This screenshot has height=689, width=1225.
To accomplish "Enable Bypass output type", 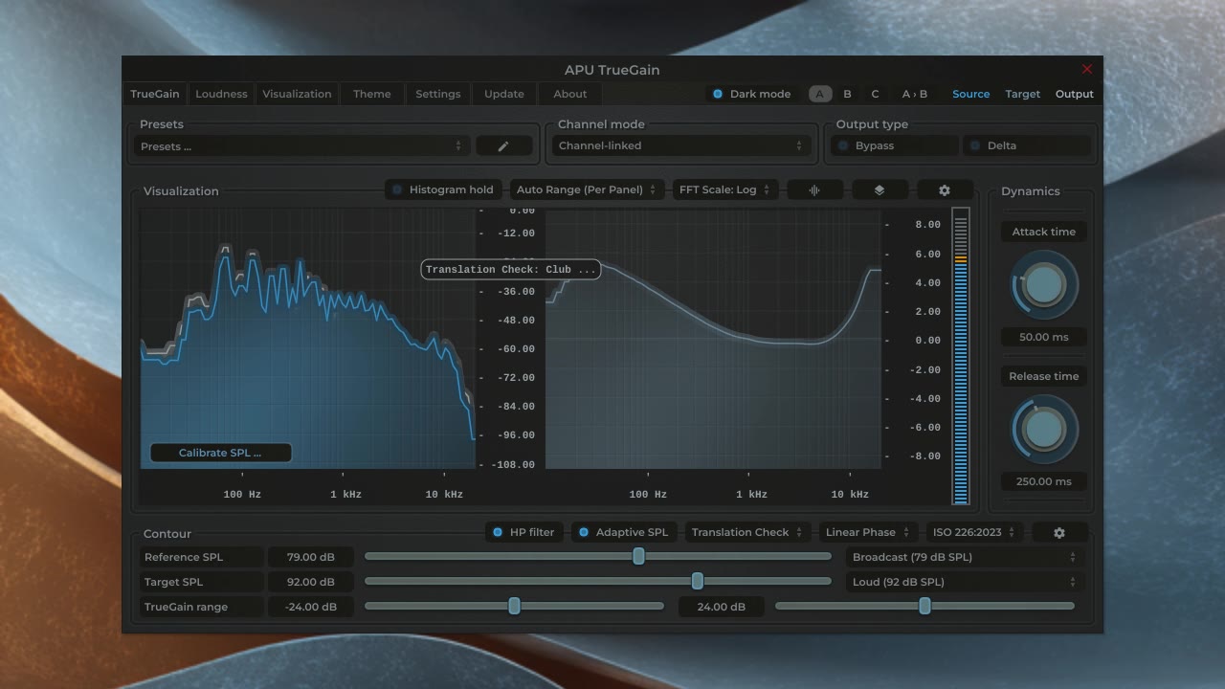I will point(895,146).
